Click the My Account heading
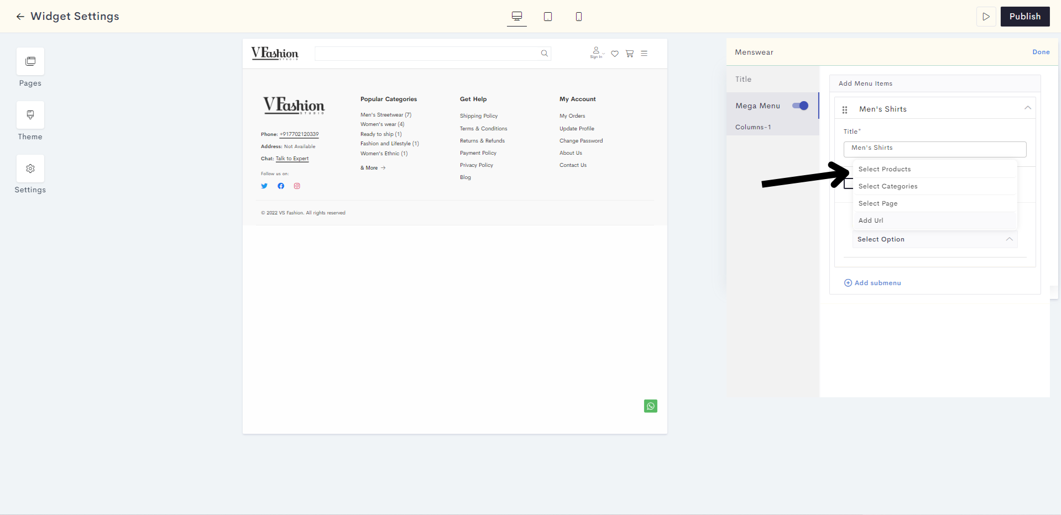The height and width of the screenshot is (515, 1061). (x=578, y=99)
